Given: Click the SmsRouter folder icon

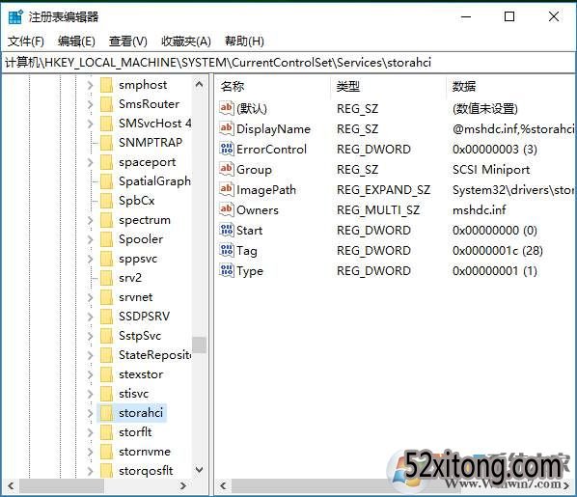Looking at the screenshot, I should (107, 104).
